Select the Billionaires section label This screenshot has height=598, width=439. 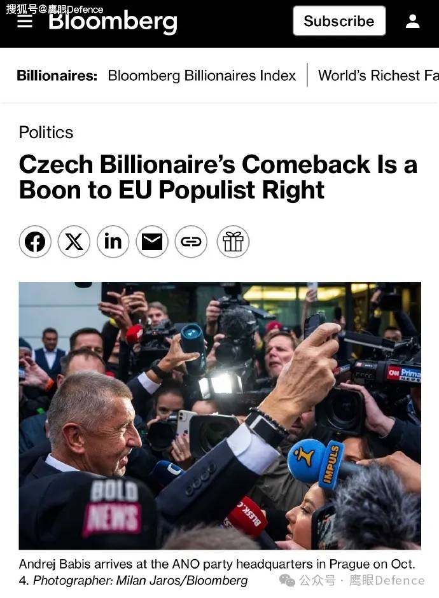(x=57, y=76)
